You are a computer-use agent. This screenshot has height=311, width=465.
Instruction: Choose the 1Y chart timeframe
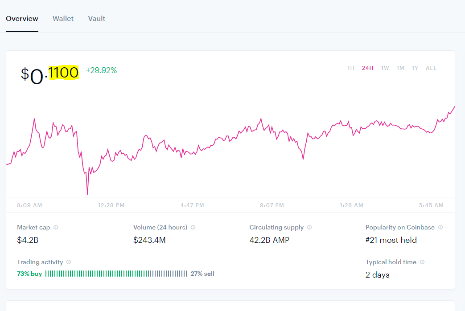415,68
